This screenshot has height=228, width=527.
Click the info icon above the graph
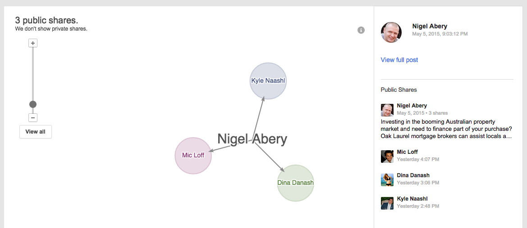[361, 30]
